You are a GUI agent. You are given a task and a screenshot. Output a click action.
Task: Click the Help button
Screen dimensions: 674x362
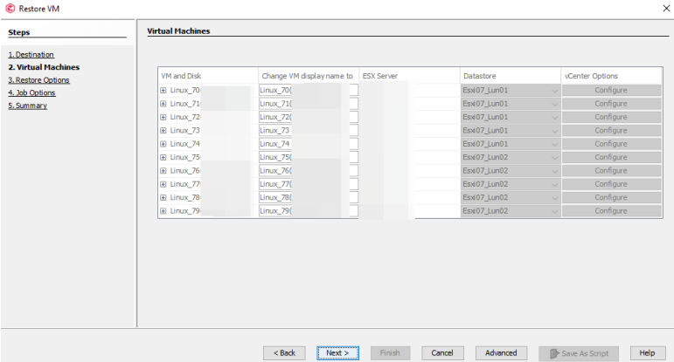click(647, 352)
